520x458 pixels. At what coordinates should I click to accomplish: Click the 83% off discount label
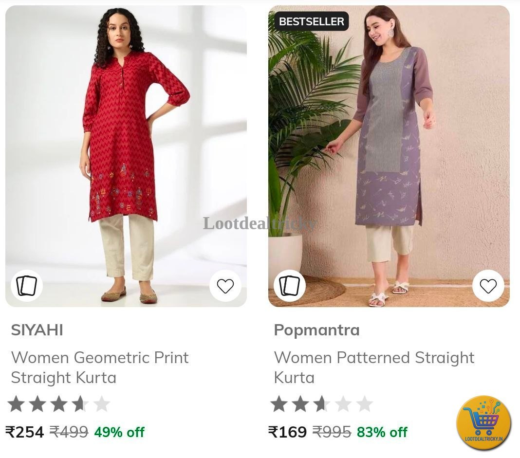382,432
